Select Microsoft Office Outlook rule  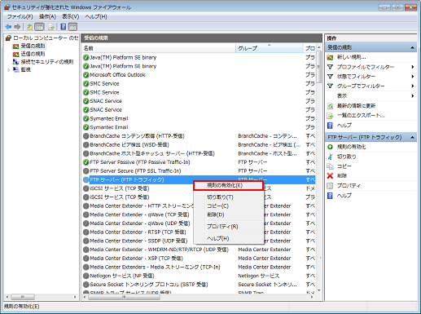117,75
